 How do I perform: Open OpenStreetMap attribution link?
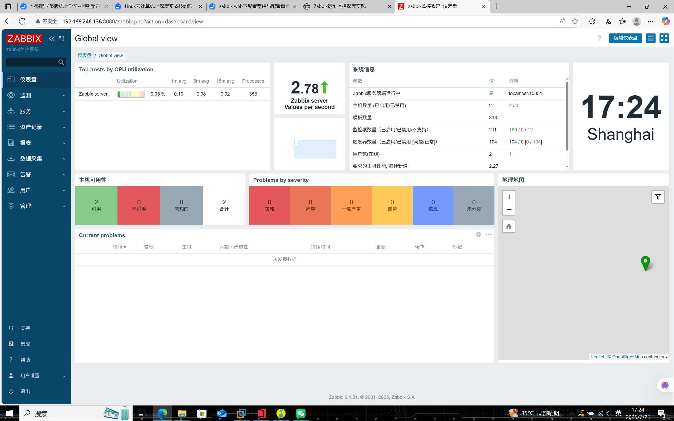point(627,357)
